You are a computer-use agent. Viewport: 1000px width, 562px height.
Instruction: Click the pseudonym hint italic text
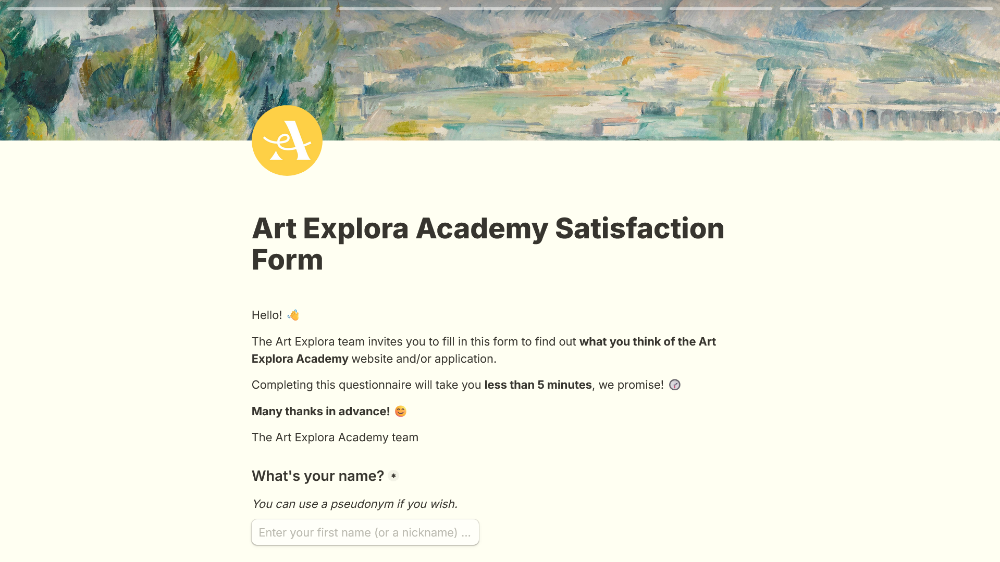point(354,504)
